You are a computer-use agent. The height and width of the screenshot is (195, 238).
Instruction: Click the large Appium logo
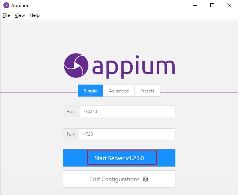point(119,66)
